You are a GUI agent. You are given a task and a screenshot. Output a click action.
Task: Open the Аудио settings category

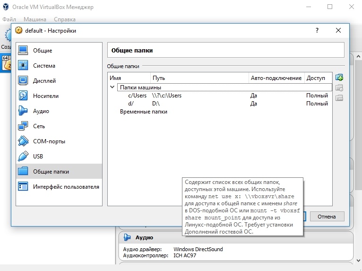tap(59, 111)
